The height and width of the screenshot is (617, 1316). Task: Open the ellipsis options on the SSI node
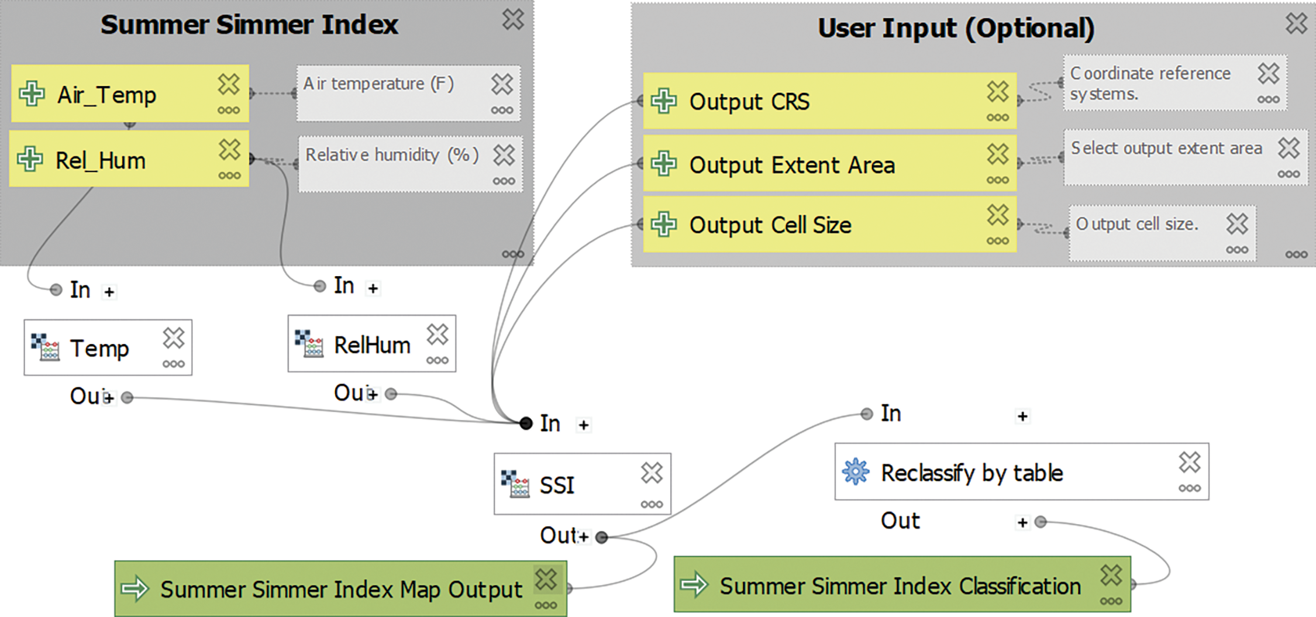(652, 504)
